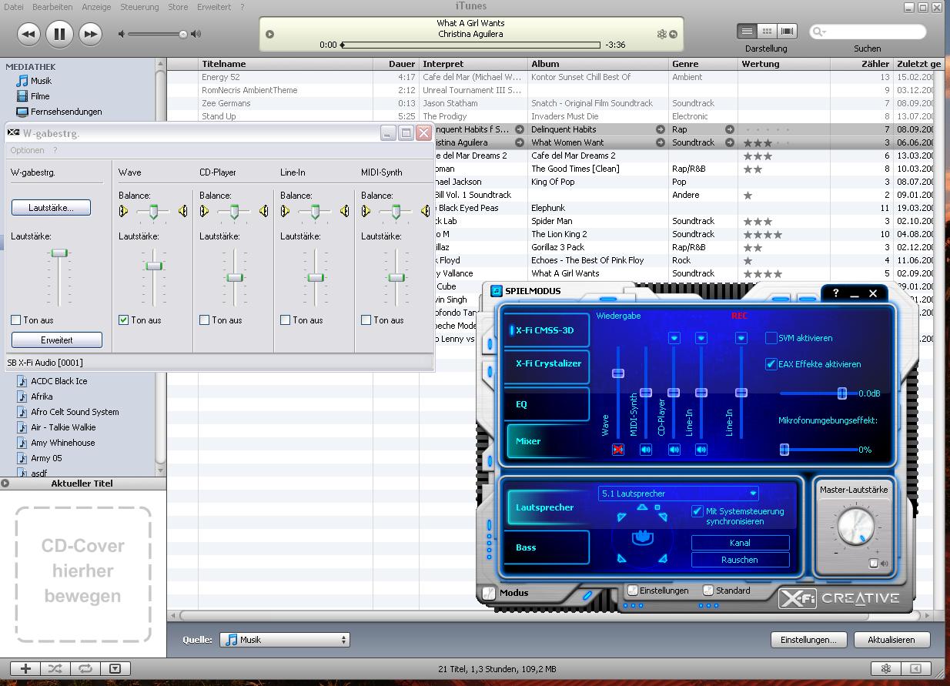Screen dimensions: 950x686
Task: Open REC source dropdown arrow in X-Fi mixer
Action: point(741,338)
